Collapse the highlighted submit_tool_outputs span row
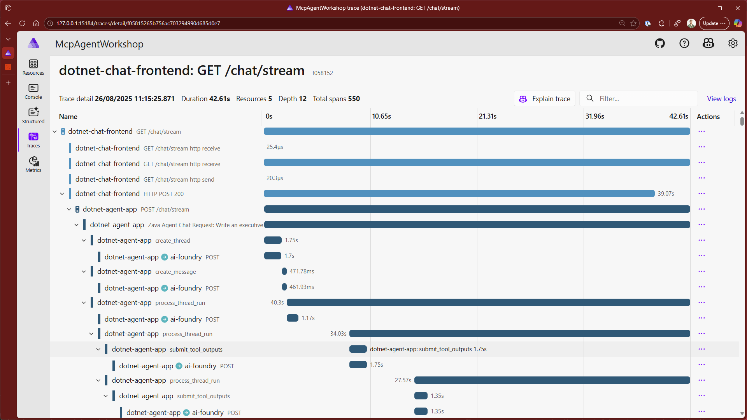Screen dimensions: 747x420 coord(98,350)
